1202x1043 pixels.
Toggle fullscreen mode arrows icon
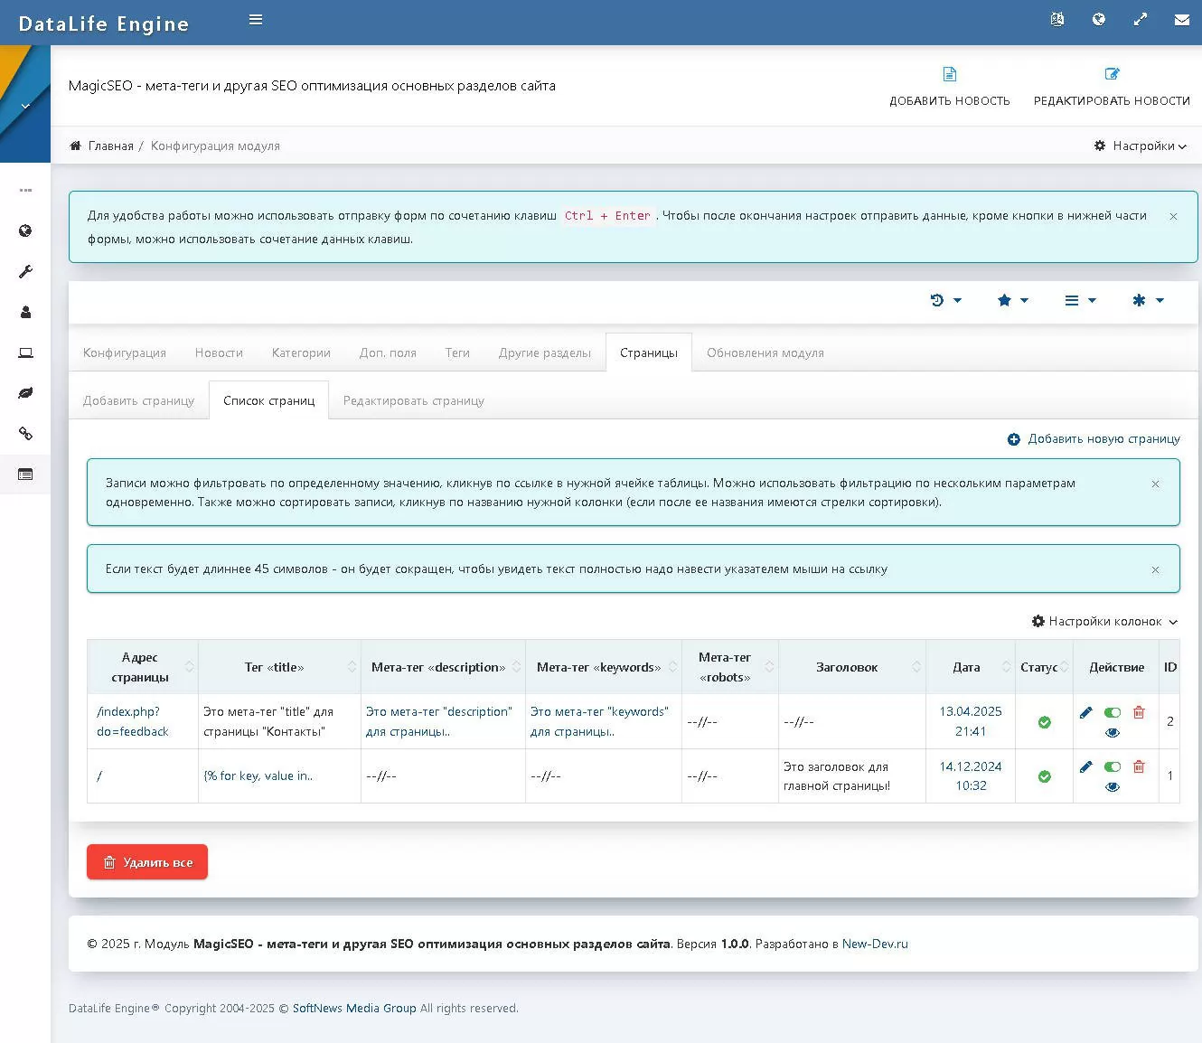(x=1141, y=19)
